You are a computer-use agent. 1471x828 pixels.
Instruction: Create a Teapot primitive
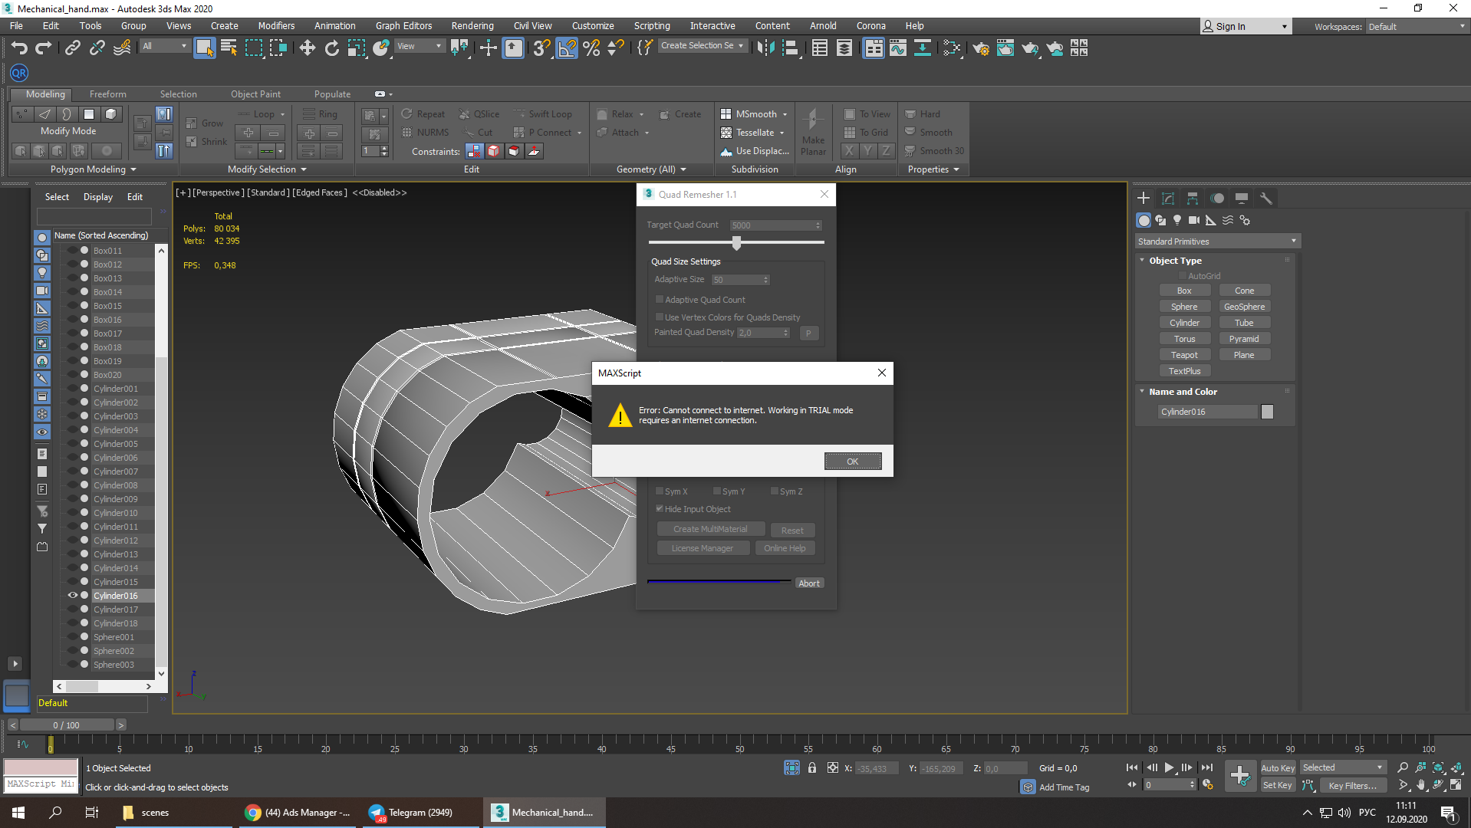pyautogui.click(x=1184, y=355)
